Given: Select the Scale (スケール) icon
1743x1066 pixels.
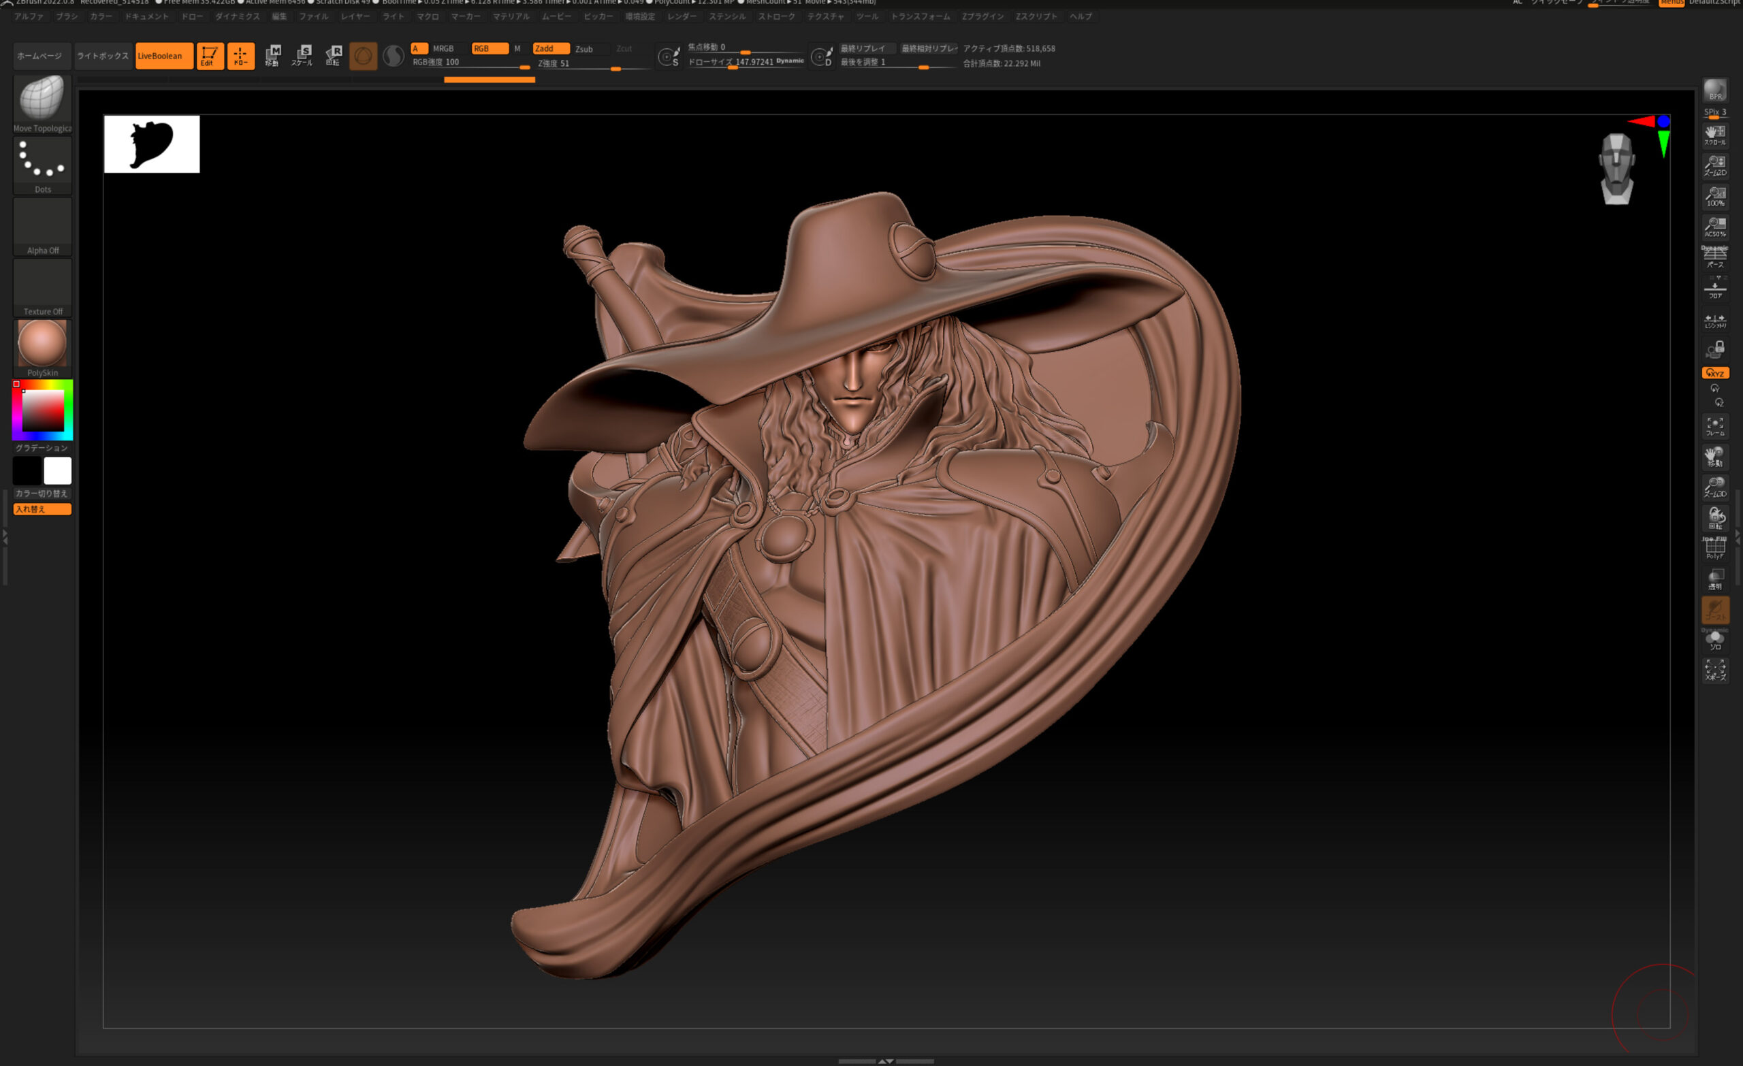Looking at the screenshot, I should pyautogui.click(x=302, y=56).
